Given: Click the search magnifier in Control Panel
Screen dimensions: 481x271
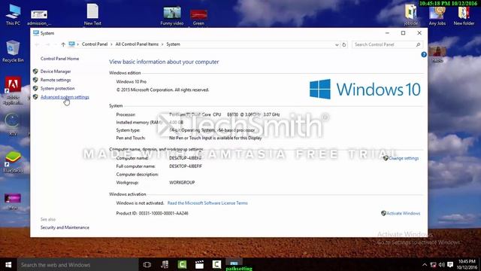Looking at the screenshot, I should 418,44.
